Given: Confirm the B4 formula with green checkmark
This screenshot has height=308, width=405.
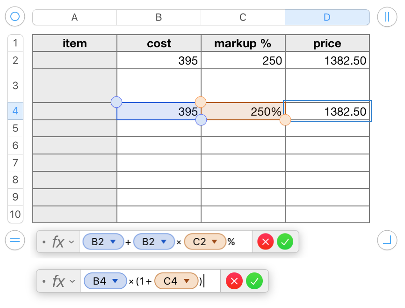Looking at the screenshot, I should tap(254, 281).
